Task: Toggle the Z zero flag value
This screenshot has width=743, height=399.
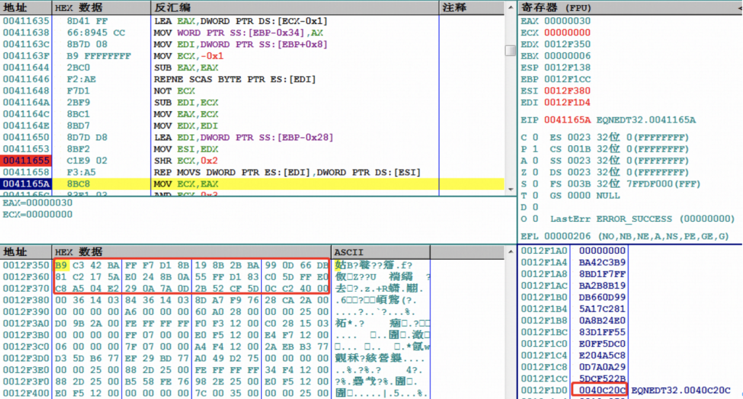Action: [535, 172]
